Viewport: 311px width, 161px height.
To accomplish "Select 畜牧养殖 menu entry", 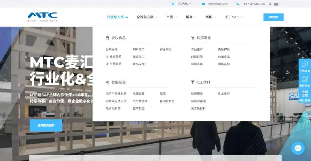I will point(112,49).
